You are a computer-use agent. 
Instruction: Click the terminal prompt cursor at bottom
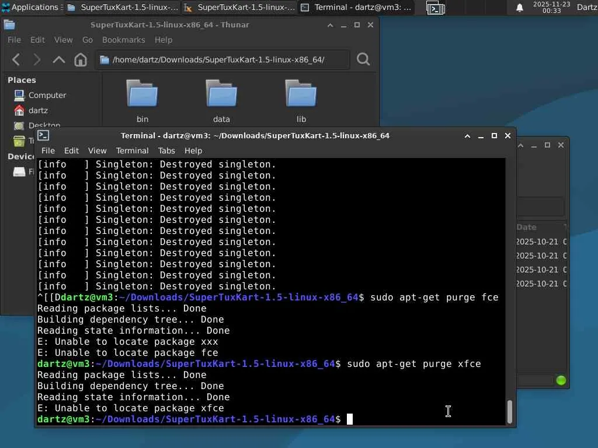pos(350,419)
